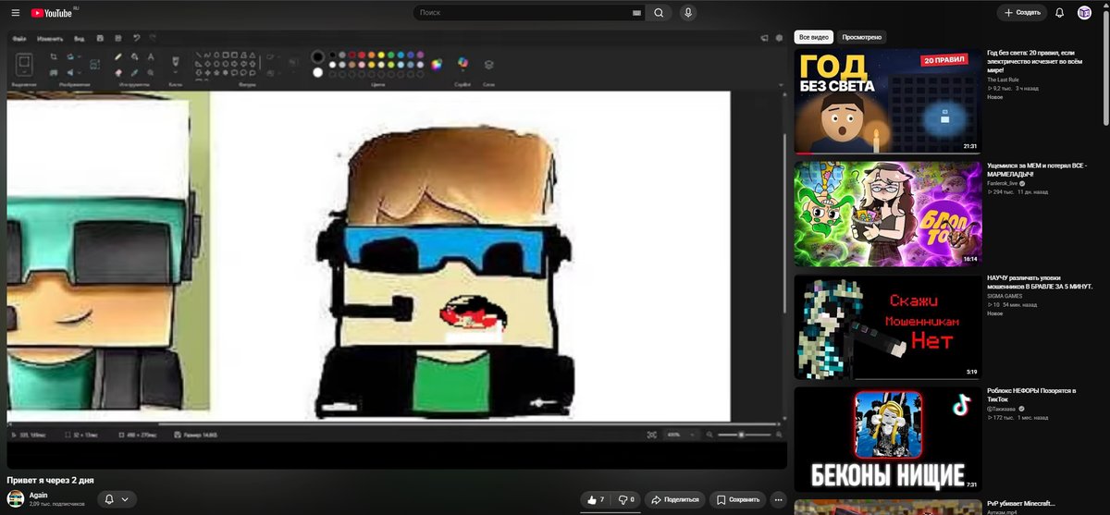Screen dimensions: 1110x515
Task: Open Paint View menu (Вид)
Action: click(79, 39)
